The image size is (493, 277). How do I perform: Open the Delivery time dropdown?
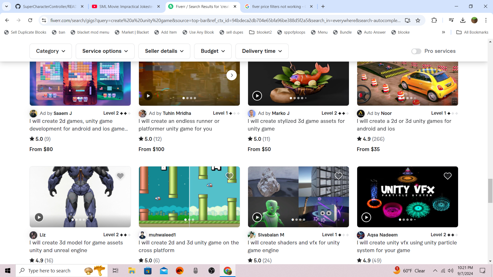click(x=262, y=51)
